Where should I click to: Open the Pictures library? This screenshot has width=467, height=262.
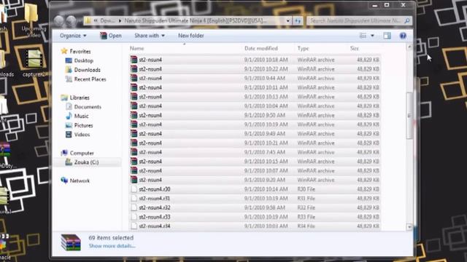(x=83, y=125)
